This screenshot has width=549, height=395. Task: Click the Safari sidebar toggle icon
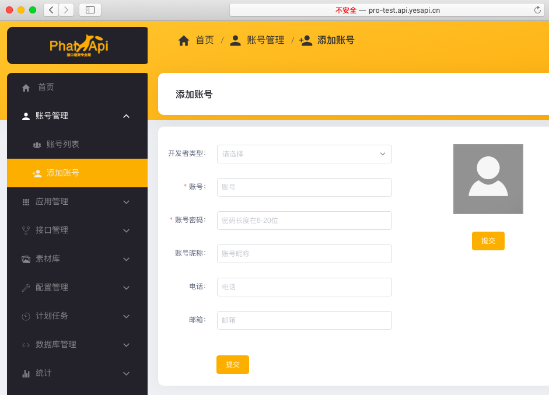90,10
